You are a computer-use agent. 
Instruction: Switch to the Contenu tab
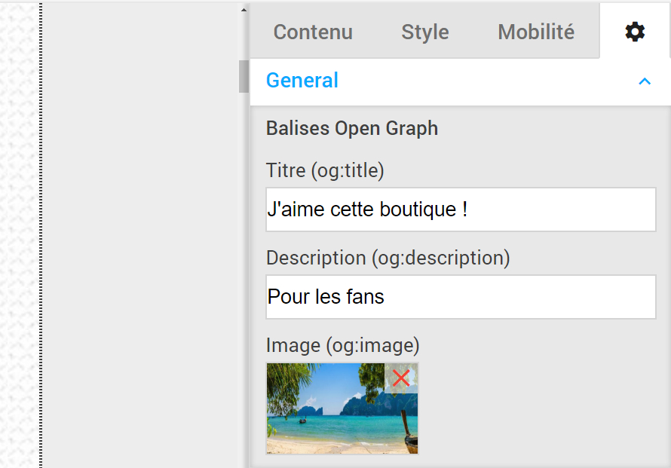313,32
